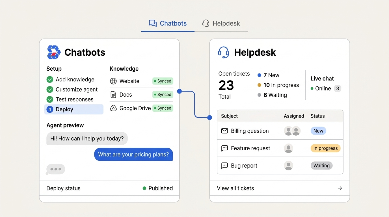
Task: Click the 'Hi! How can I help you today?' bubble
Action: click(x=87, y=139)
